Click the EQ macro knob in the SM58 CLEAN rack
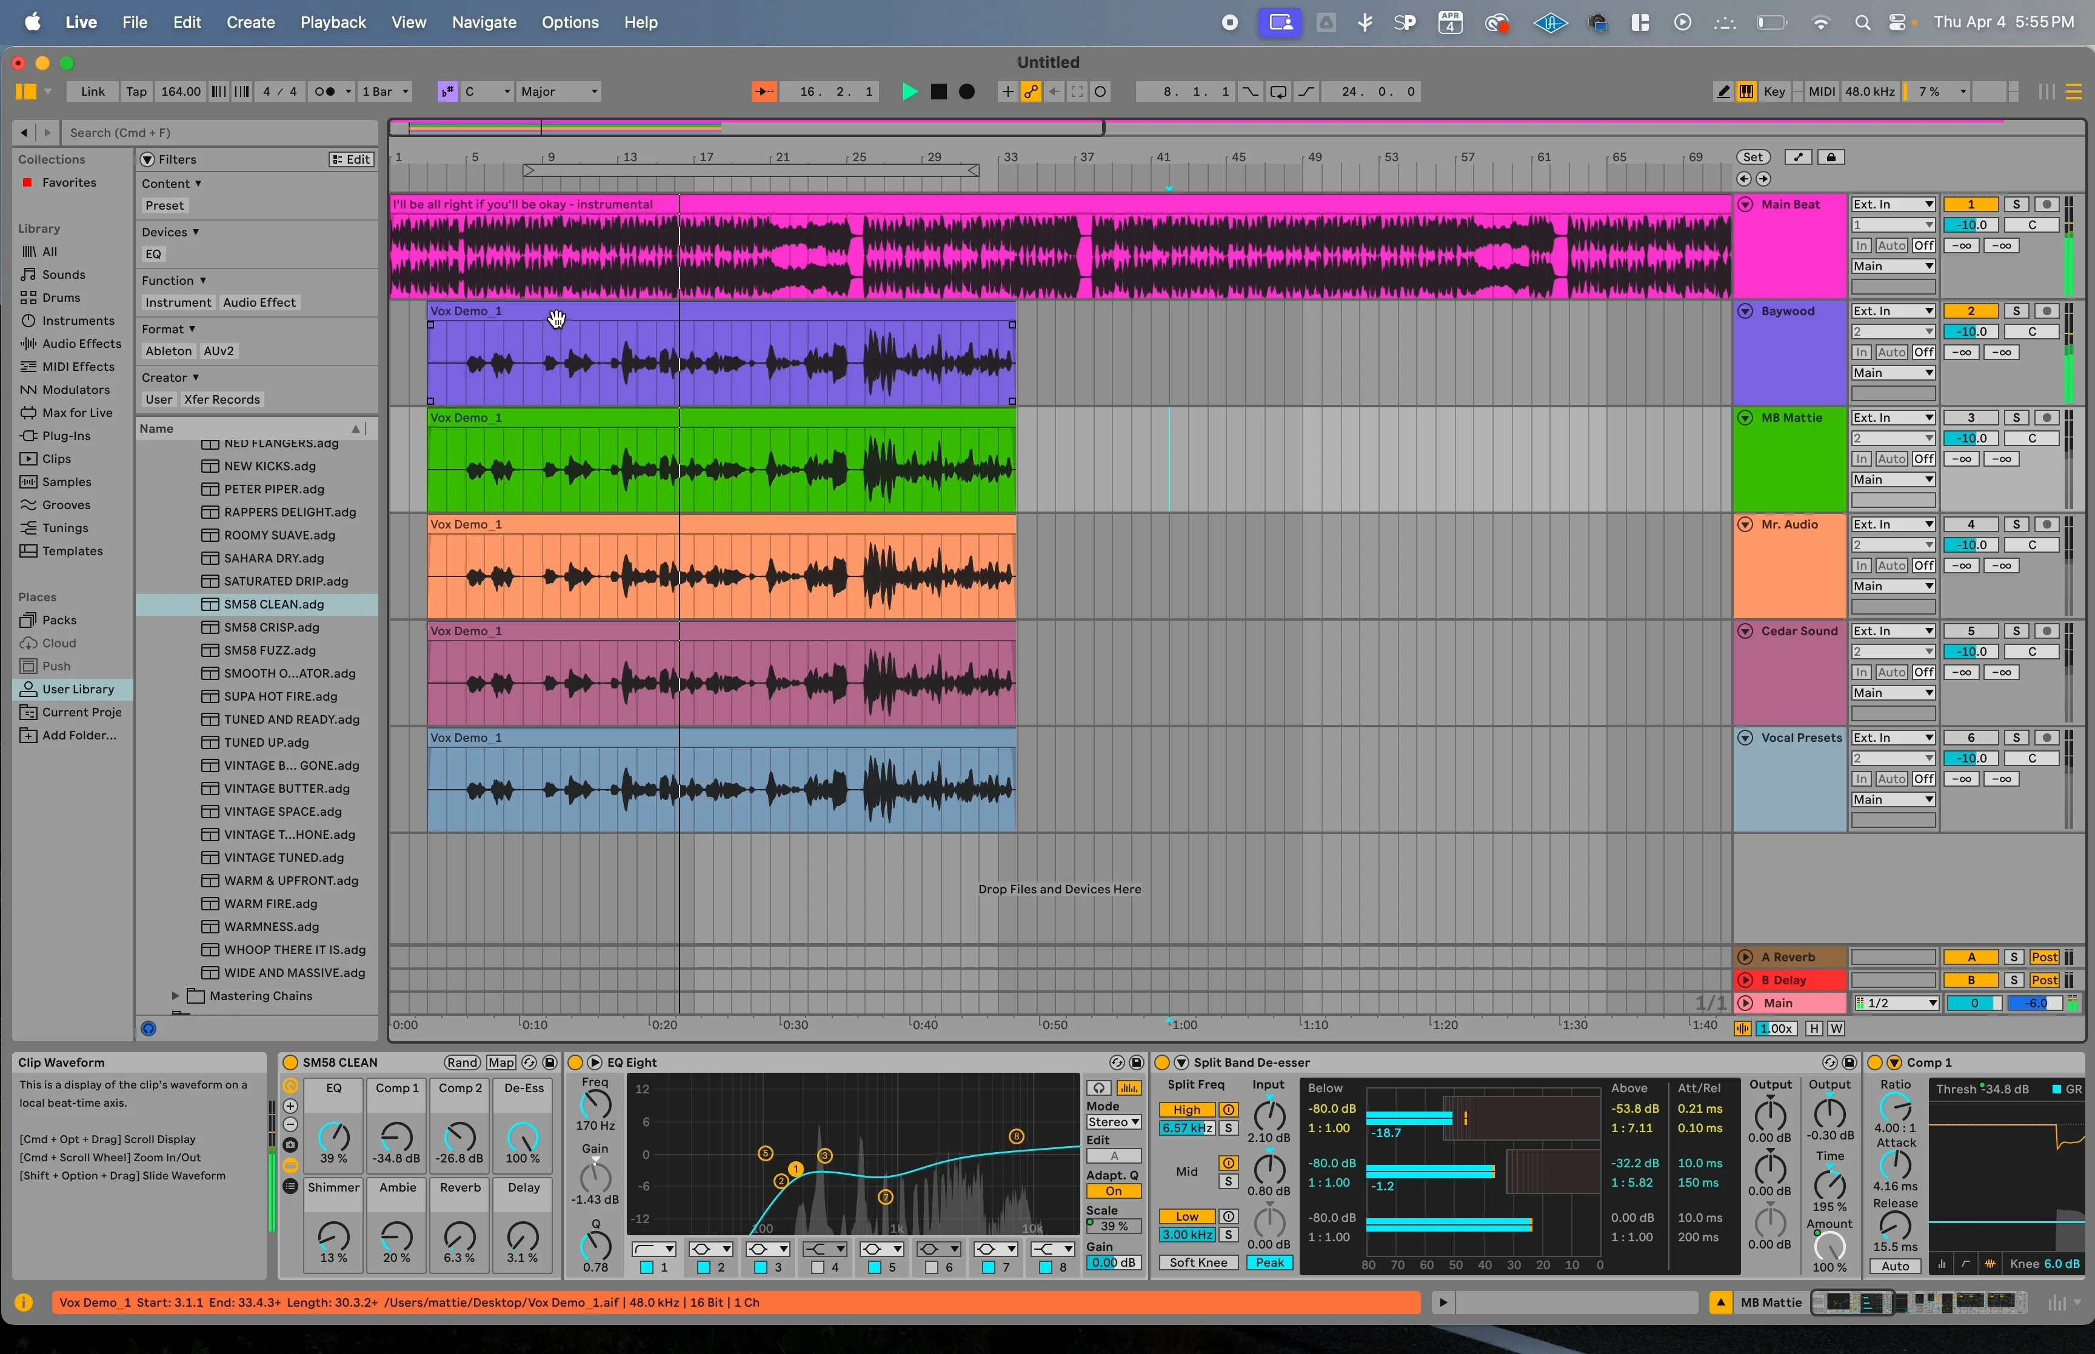The image size is (2095, 1354). pos(333,1137)
